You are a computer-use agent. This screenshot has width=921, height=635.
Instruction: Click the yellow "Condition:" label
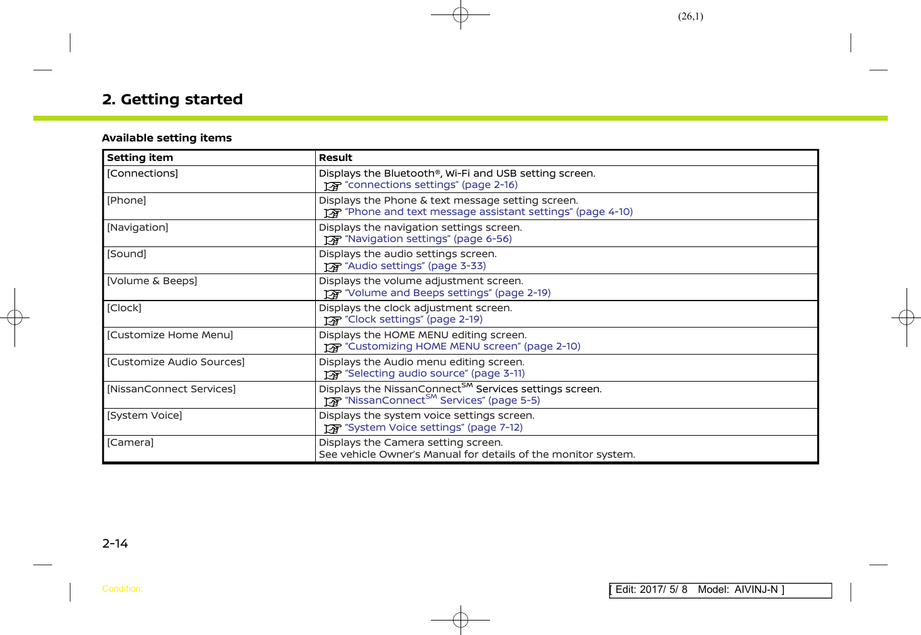123,589
